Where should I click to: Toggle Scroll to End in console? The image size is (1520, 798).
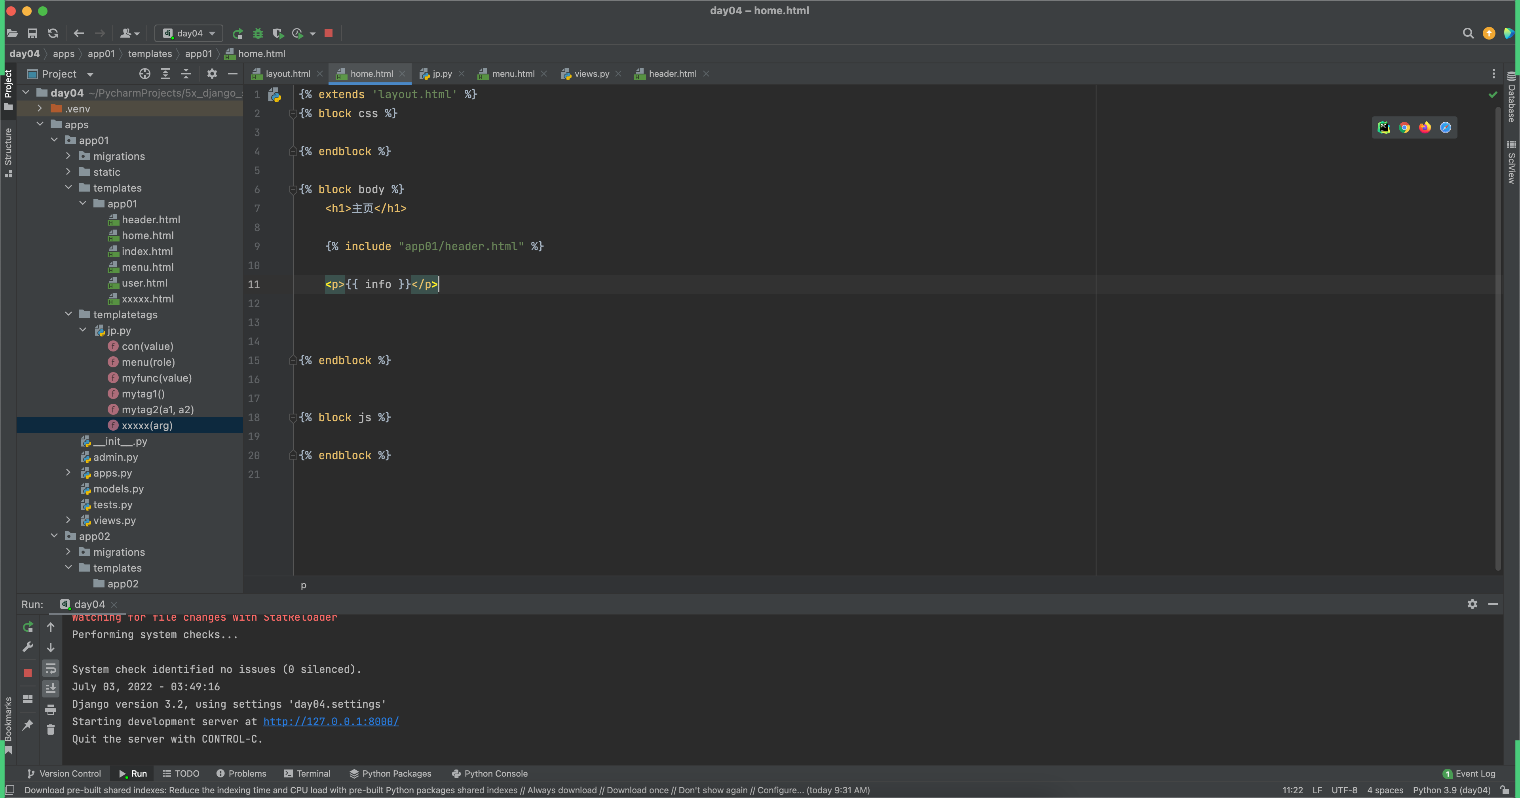pos(51,688)
